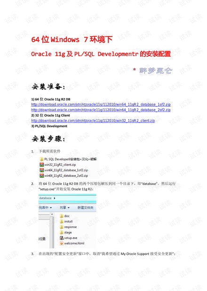Click the database breadcrumb path
Screen dimensions: 207x291
tap(45, 198)
